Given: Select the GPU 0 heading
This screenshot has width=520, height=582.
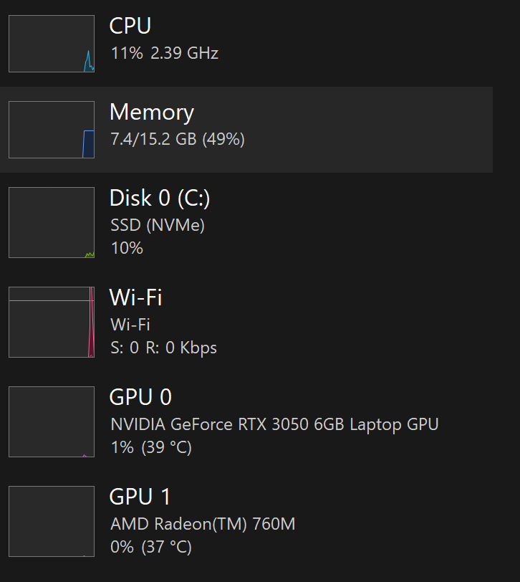Looking at the screenshot, I should [x=140, y=396].
